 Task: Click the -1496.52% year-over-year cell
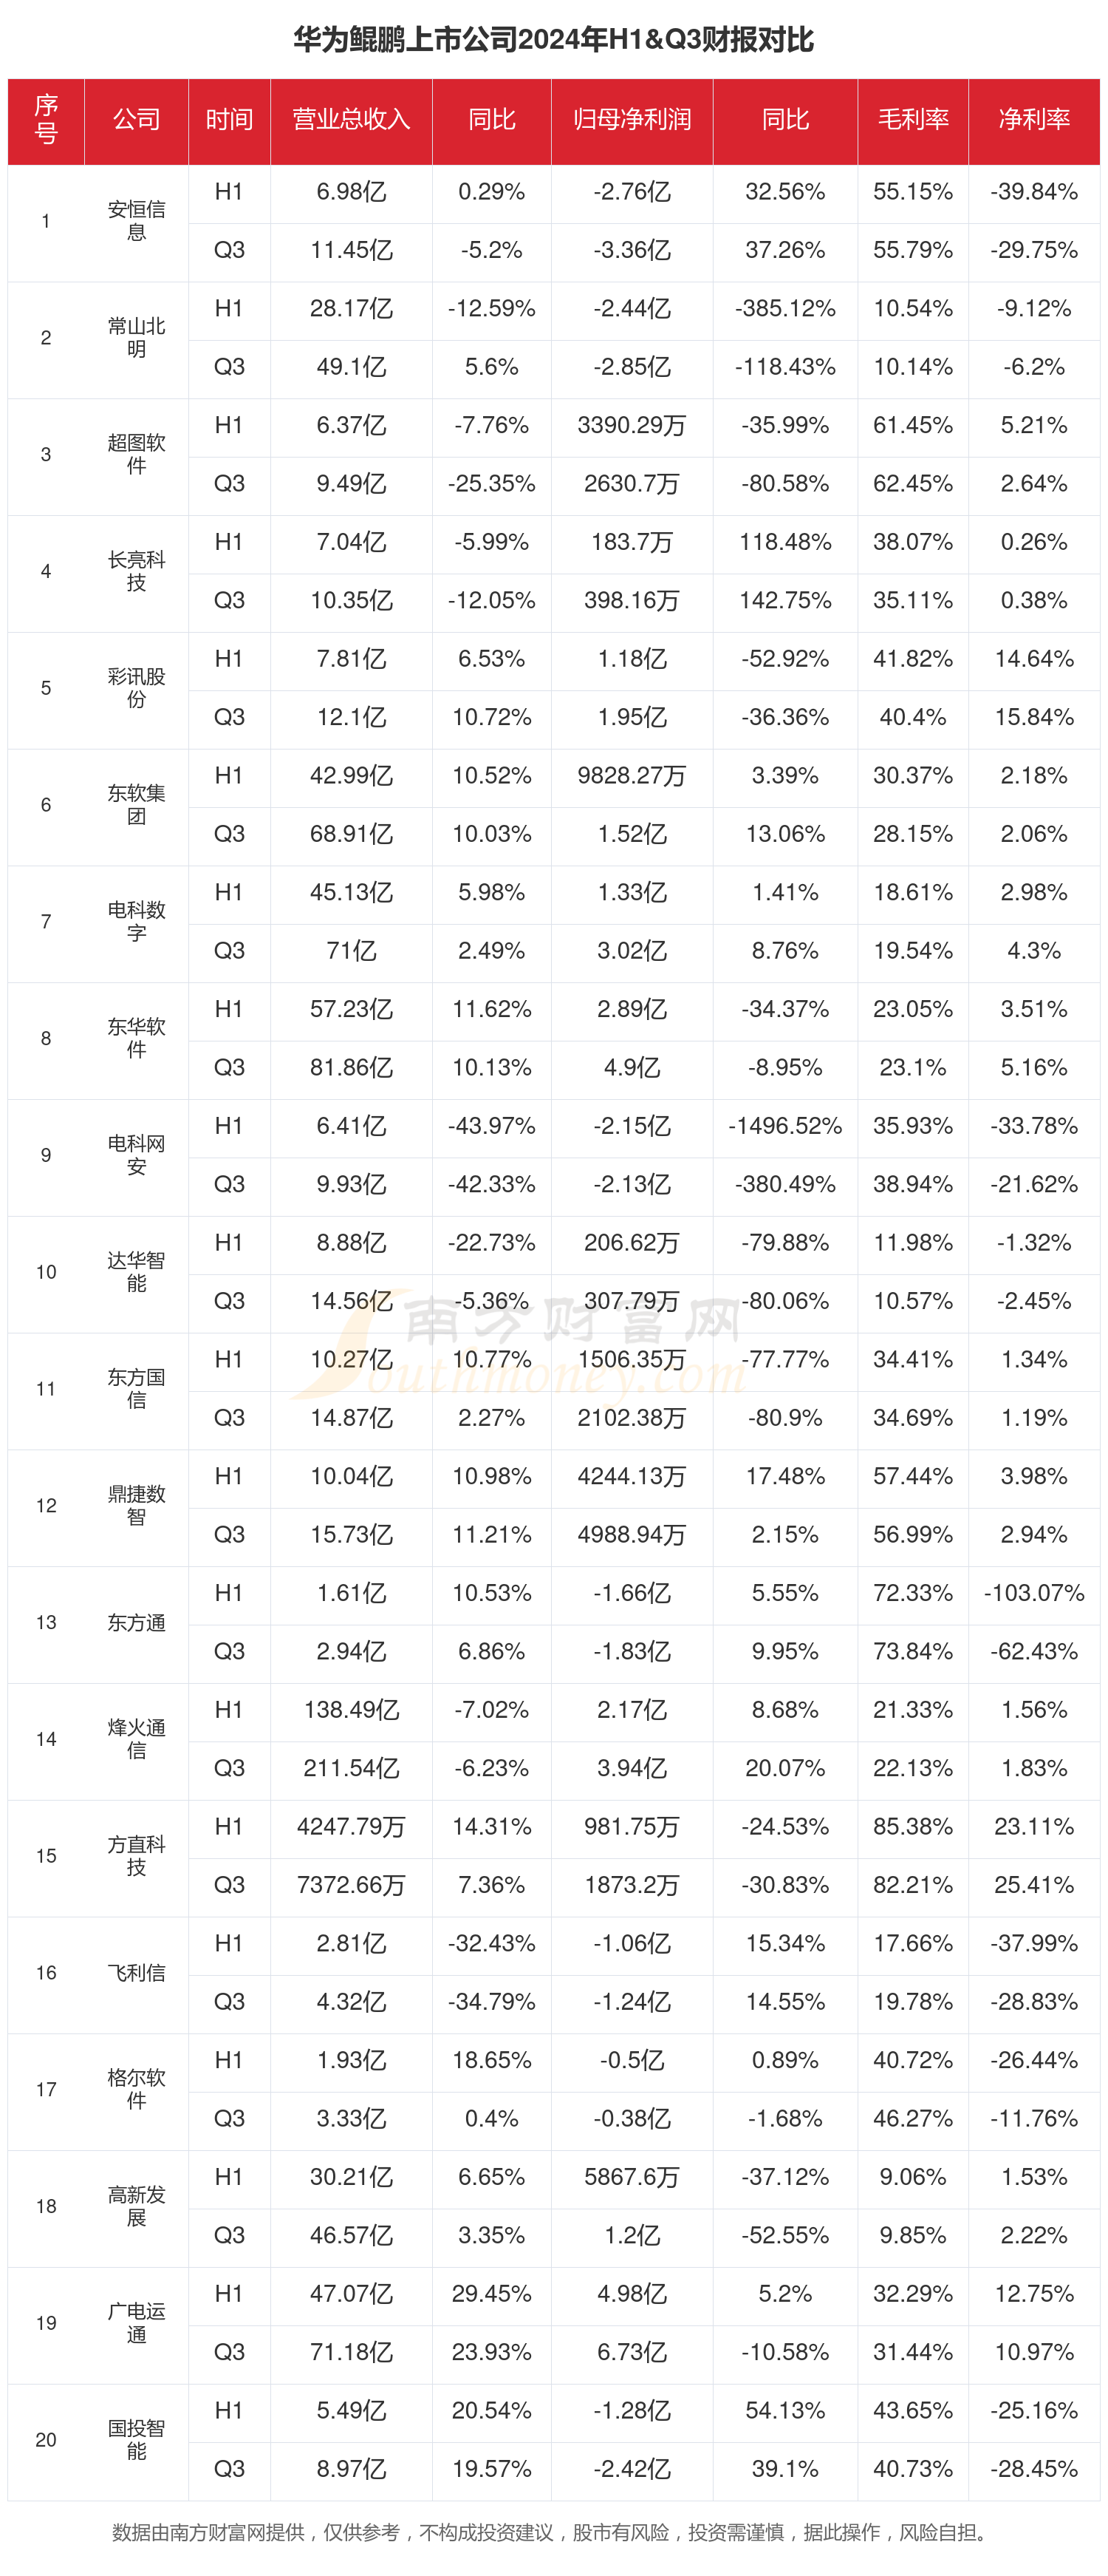tap(784, 1126)
